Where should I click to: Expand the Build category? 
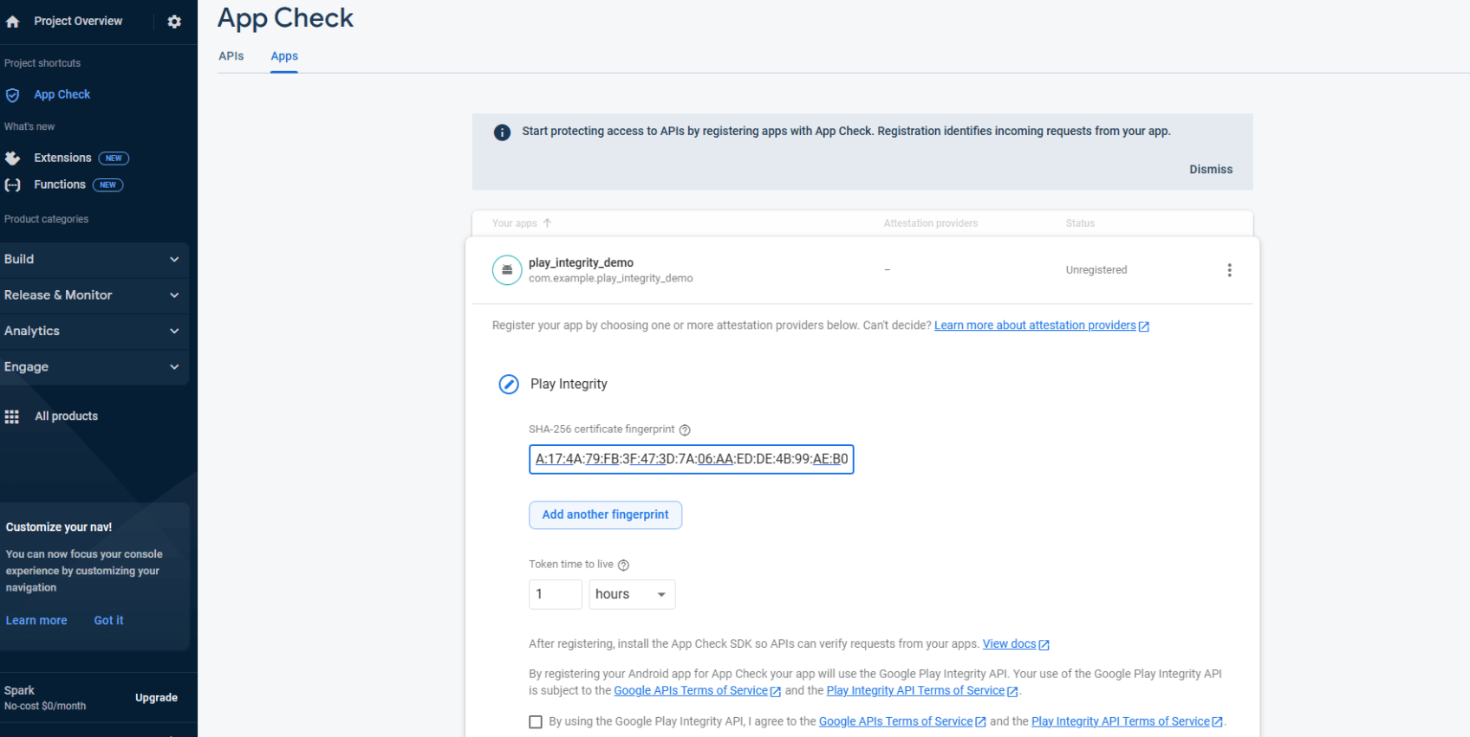[x=94, y=260]
